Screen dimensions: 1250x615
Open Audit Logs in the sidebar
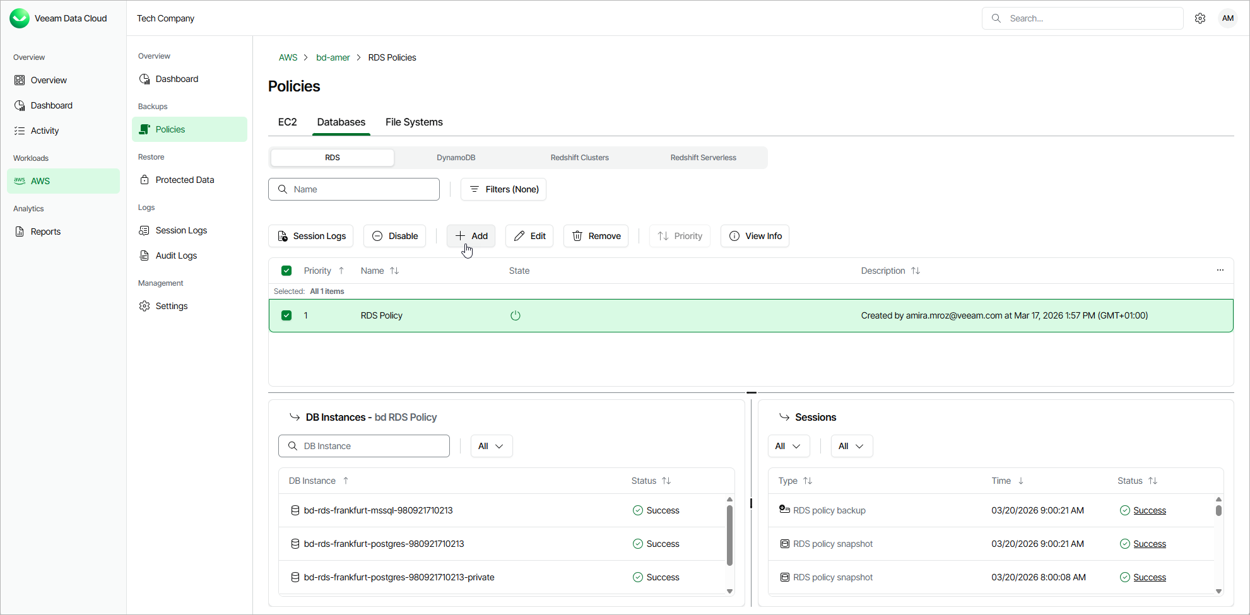pyautogui.click(x=189, y=255)
